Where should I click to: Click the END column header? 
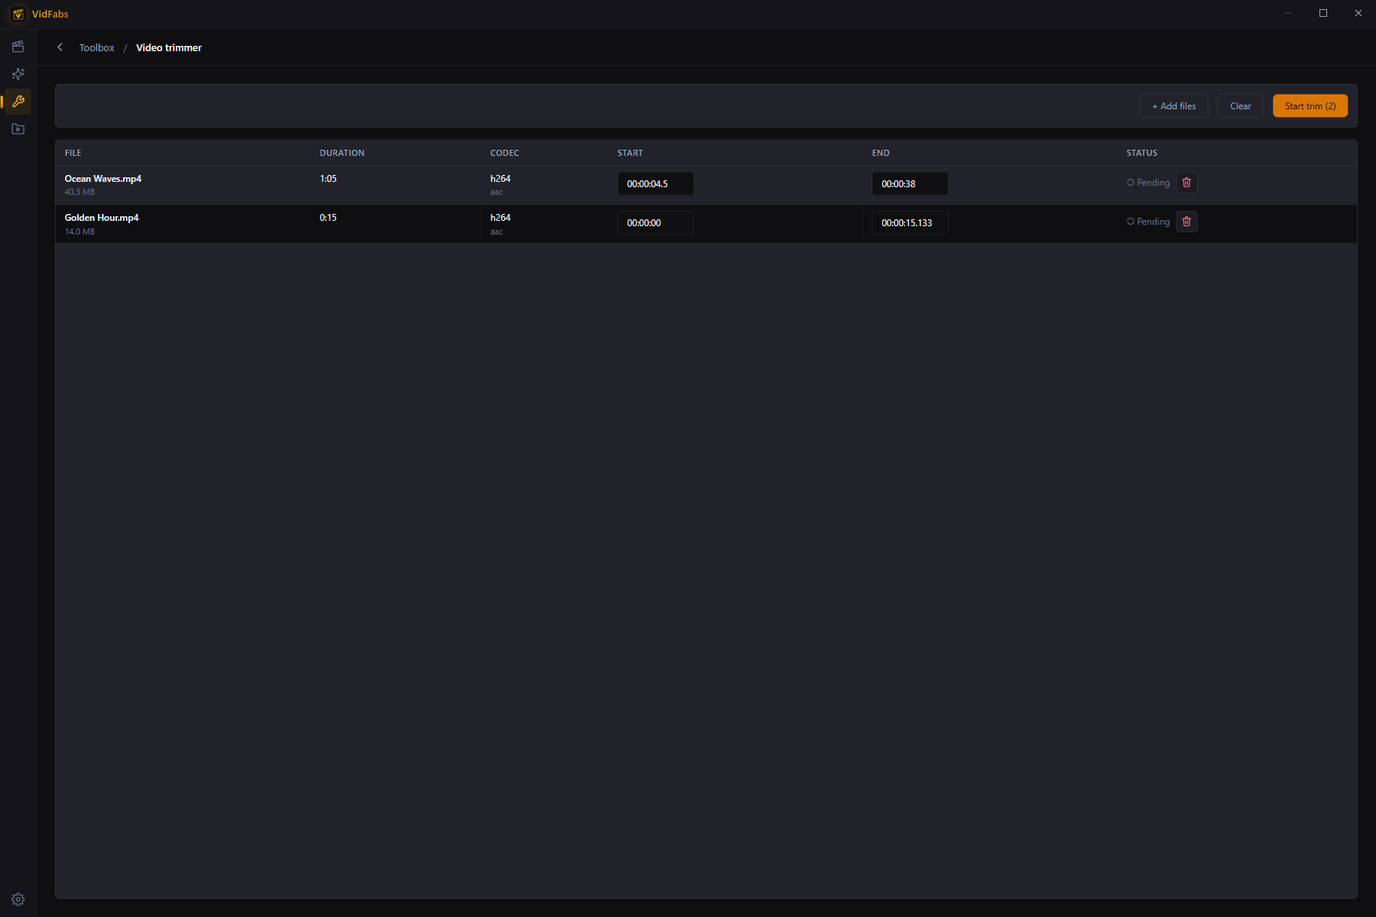click(881, 153)
